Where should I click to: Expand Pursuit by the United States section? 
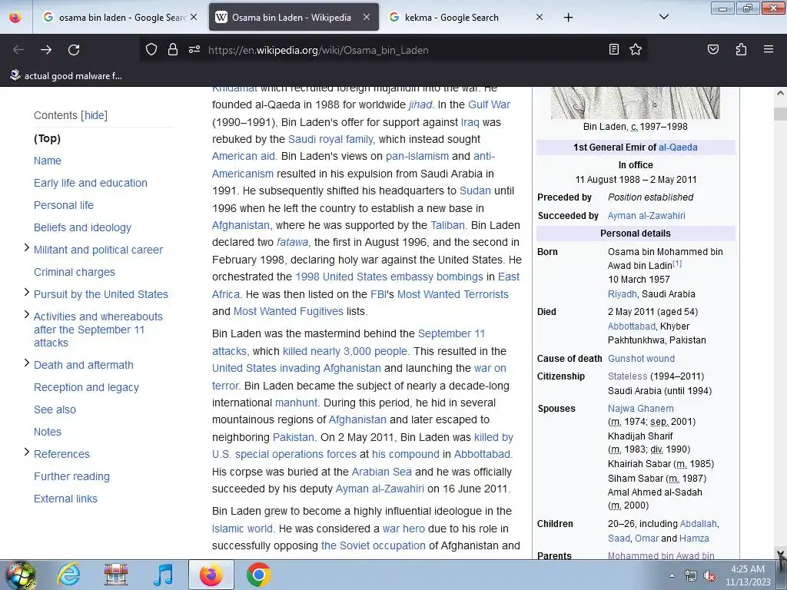pos(27,293)
